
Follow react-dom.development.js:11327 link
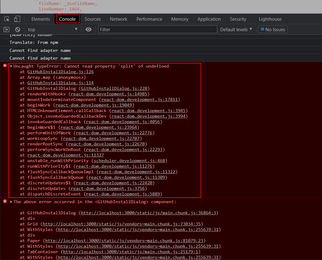tap(66, 155)
